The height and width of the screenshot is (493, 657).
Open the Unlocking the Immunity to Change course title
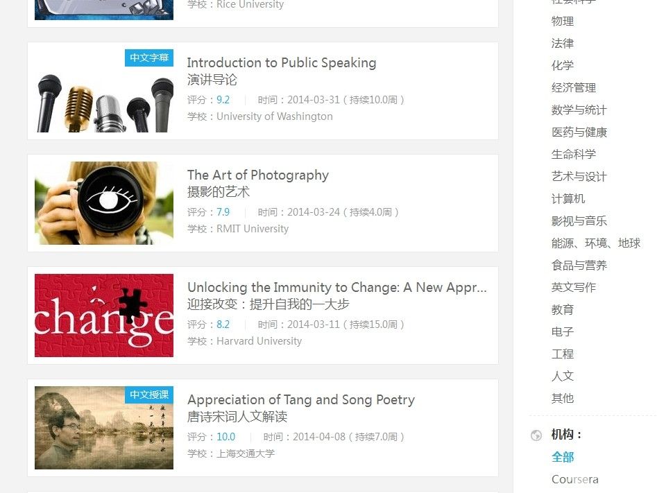[337, 287]
